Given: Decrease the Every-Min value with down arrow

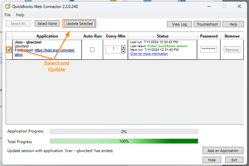Looking at the screenshot, I should pos(123,51).
